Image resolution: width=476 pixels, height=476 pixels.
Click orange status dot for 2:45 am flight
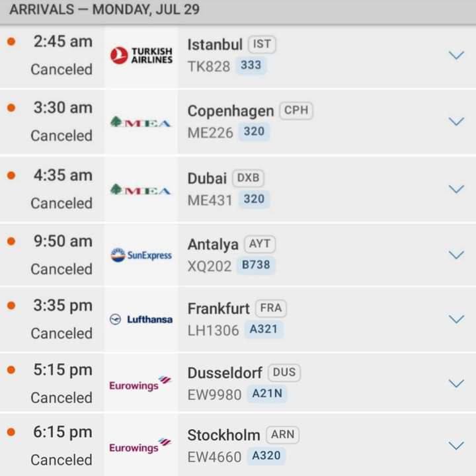pyautogui.click(x=11, y=41)
